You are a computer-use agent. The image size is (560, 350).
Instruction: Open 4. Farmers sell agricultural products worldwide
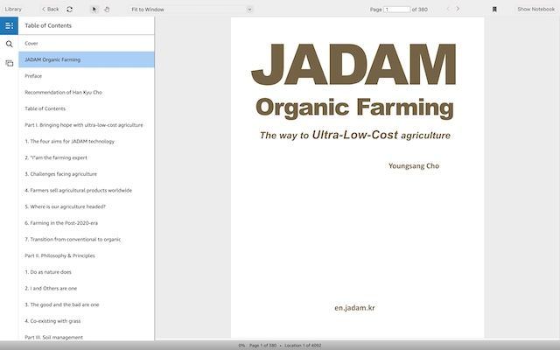(87, 191)
